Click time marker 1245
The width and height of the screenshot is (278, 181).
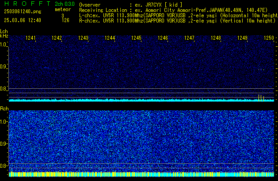(136, 38)
